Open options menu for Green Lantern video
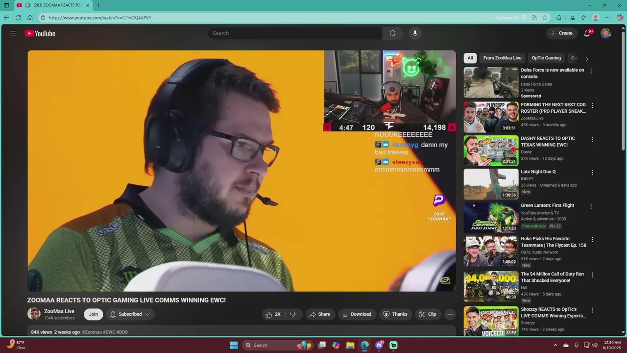The height and width of the screenshot is (353, 627). pyautogui.click(x=591, y=206)
